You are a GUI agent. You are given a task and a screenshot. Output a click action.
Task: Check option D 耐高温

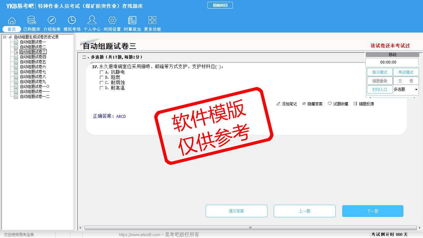(x=102, y=88)
